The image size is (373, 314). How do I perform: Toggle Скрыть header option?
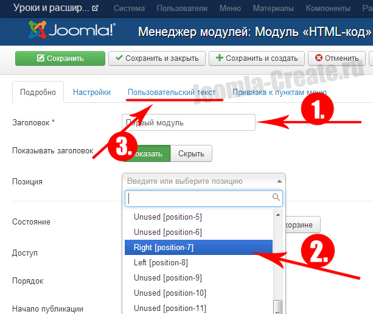pyautogui.click(x=191, y=153)
